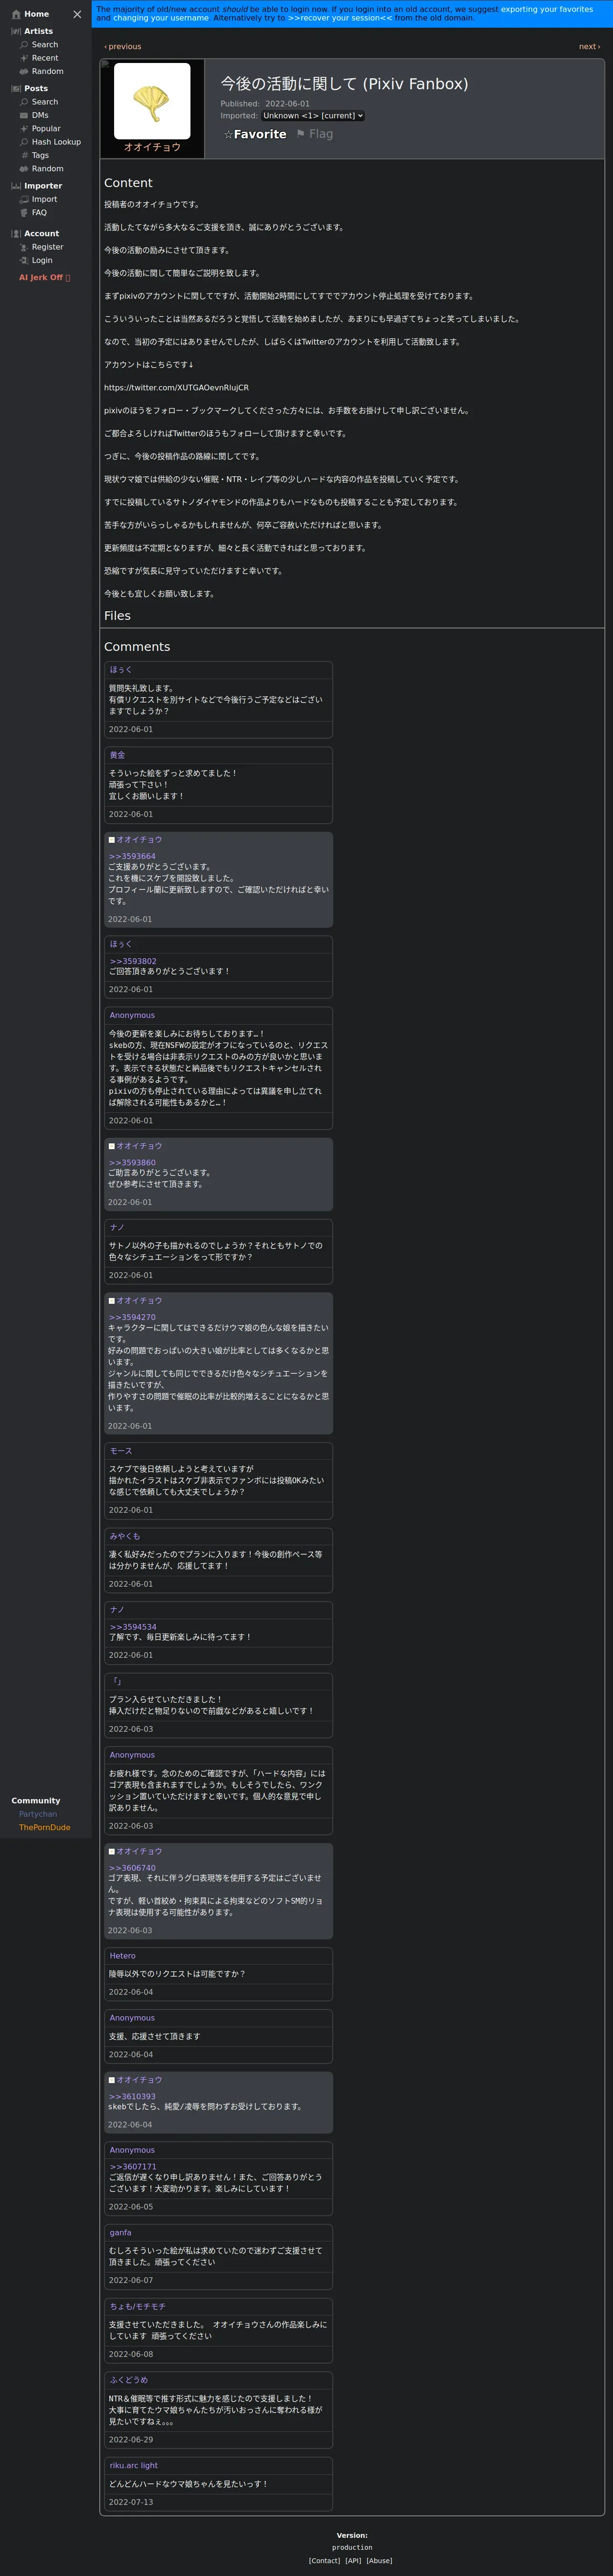The image size is (613, 2576).
Task: Follow the >>3593802 reply reference
Action: tap(133, 961)
